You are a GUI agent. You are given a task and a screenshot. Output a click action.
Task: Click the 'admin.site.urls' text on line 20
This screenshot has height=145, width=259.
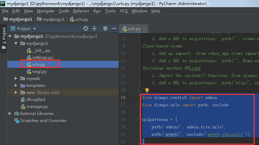point(204,127)
